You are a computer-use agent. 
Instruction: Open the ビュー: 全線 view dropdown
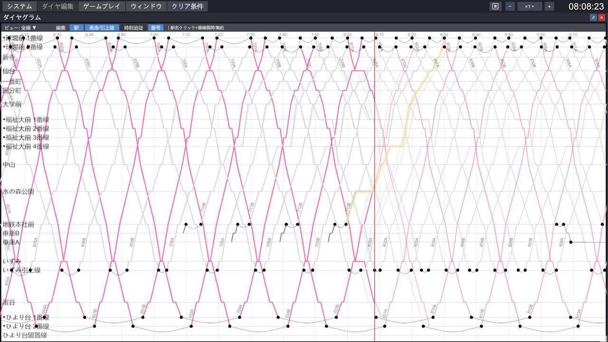(x=20, y=28)
